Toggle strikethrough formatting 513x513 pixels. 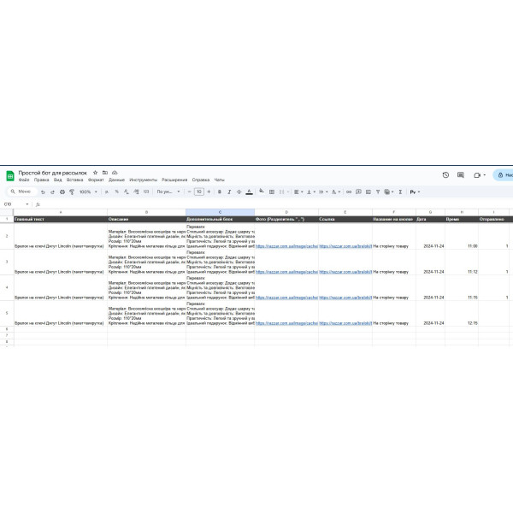pos(239,192)
